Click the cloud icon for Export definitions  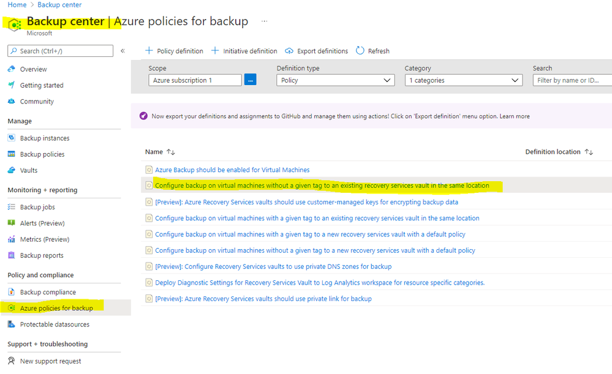(289, 51)
